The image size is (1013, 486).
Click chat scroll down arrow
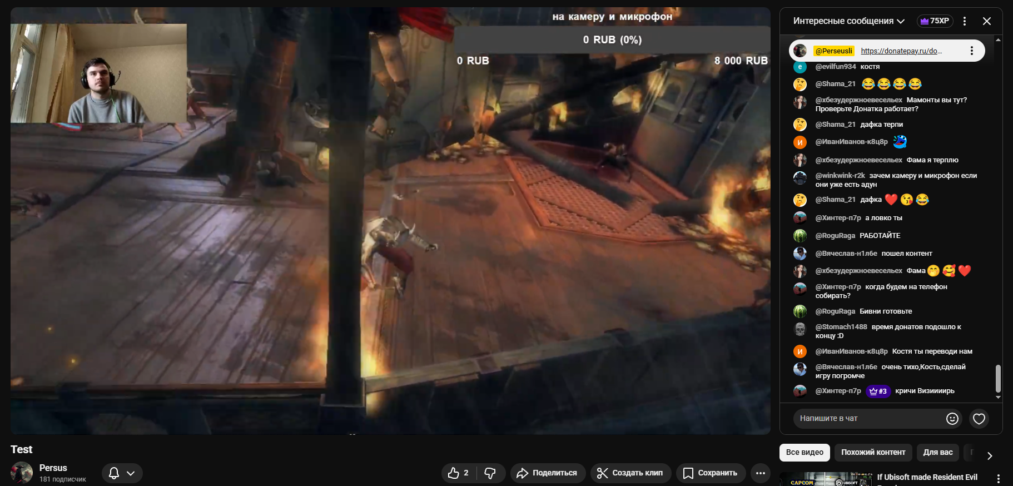coord(998,398)
